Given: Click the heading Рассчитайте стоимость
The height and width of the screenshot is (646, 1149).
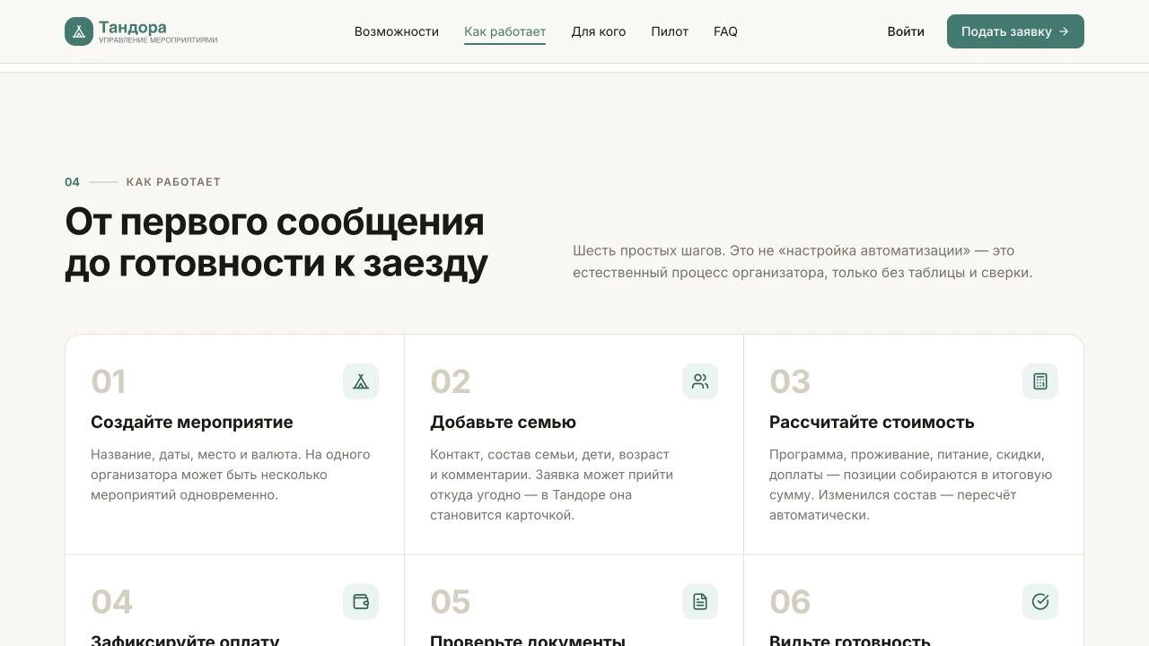Looking at the screenshot, I should click(872, 423).
